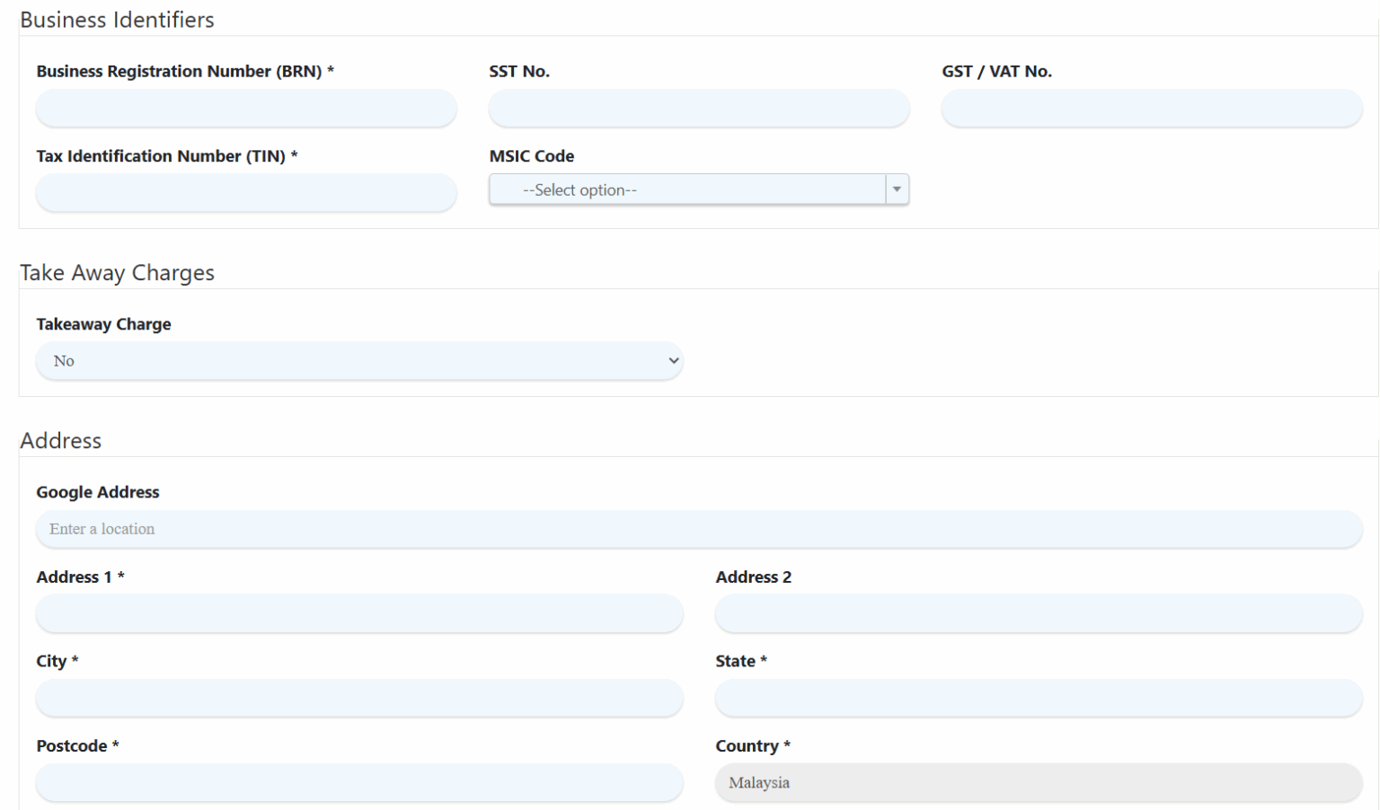Click the disabled Malaysia Country field

(x=1038, y=782)
